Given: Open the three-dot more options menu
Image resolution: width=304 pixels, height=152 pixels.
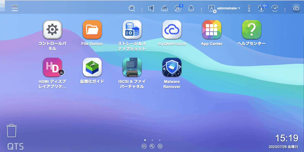Looking at the screenshot, I should click(249, 8).
